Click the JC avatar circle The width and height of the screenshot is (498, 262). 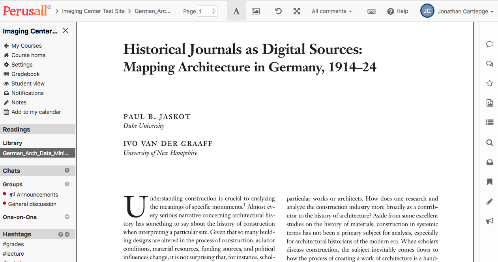point(427,11)
